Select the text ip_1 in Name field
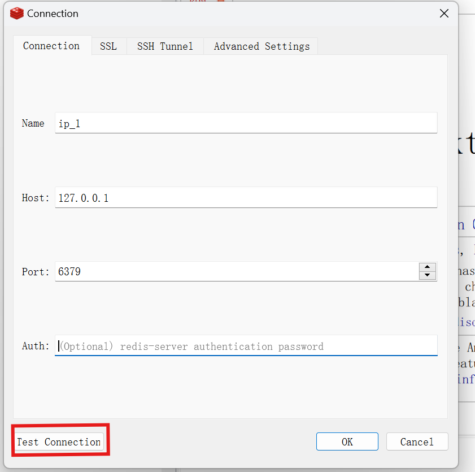This screenshot has width=475, height=472. pyautogui.click(x=69, y=123)
